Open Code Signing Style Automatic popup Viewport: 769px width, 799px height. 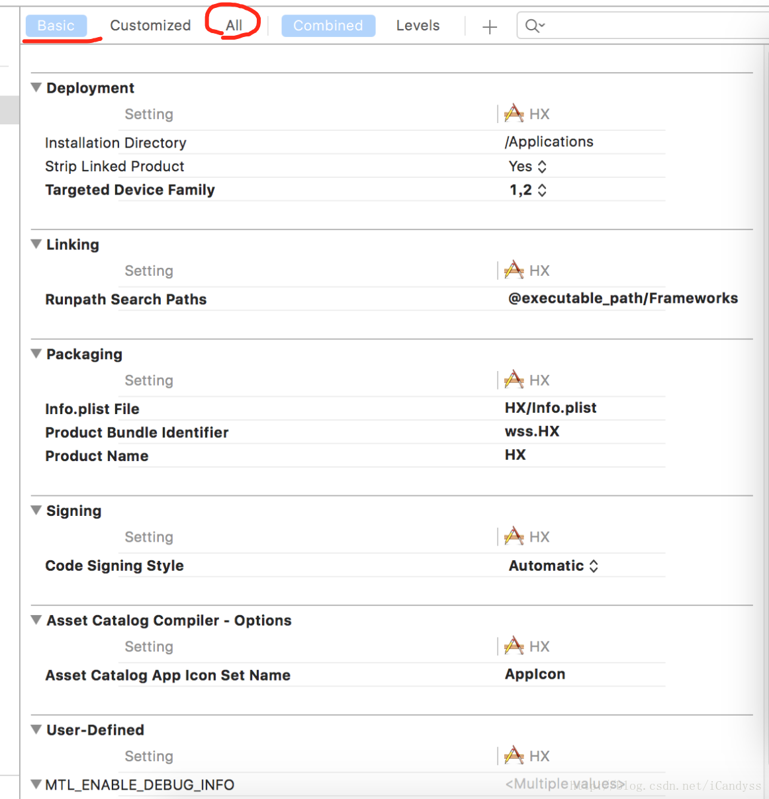[x=553, y=566]
